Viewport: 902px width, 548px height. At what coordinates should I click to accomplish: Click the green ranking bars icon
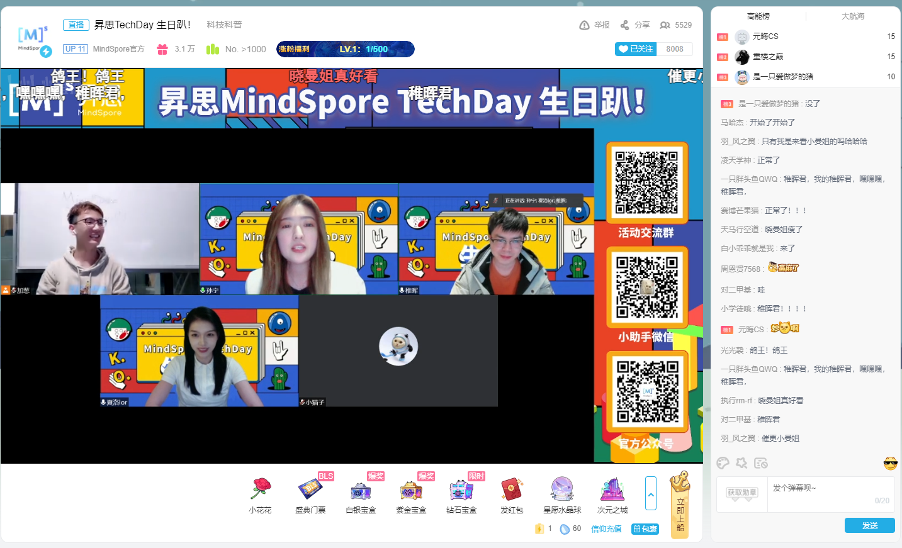(x=213, y=49)
